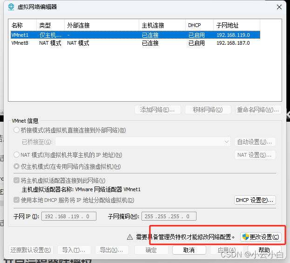Click the 192.168.119.0 subnet address cell
Screen dimensions: 290x263
click(x=233, y=35)
